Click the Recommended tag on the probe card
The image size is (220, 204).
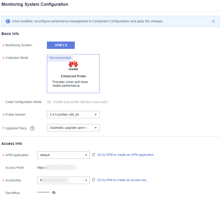(60, 58)
